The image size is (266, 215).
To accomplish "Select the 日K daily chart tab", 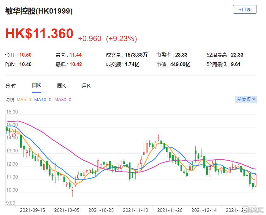I will [x=36, y=85].
